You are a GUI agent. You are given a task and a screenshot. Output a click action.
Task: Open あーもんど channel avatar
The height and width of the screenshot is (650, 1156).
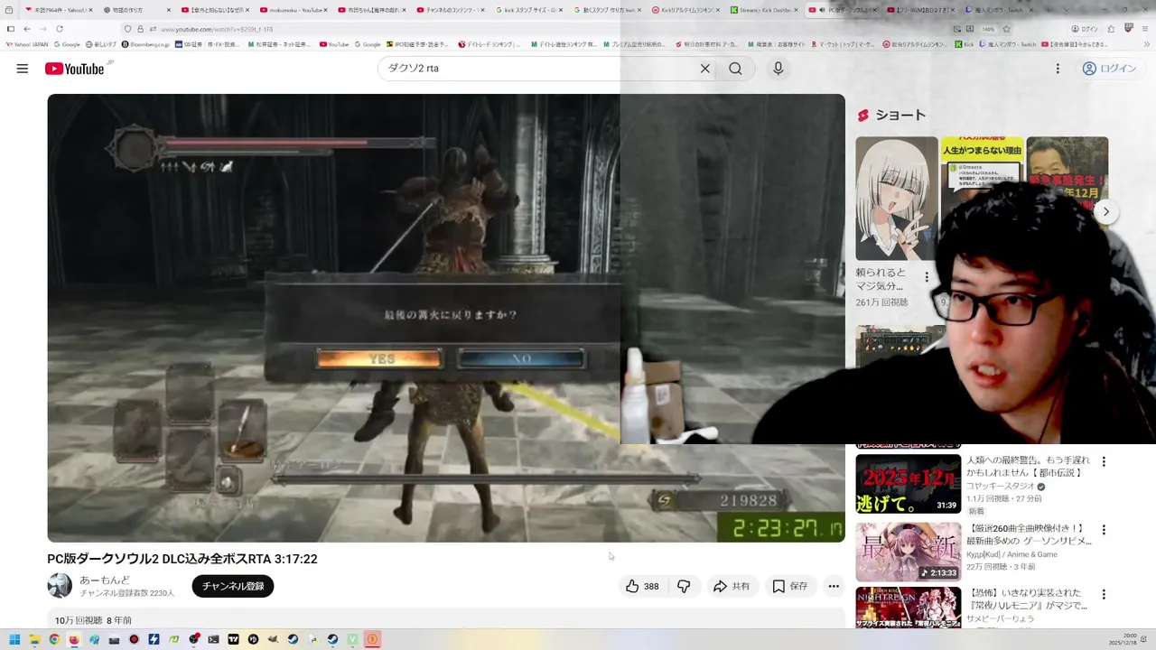pos(60,586)
